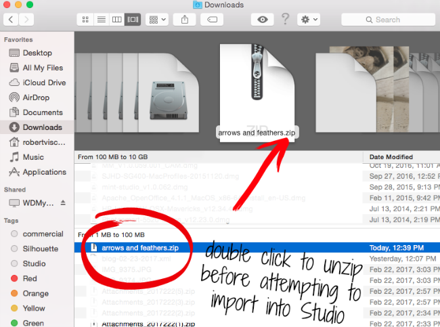
Task: Select Attachments_2017222(1).zip file
Action: pyautogui.click(x=148, y=324)
